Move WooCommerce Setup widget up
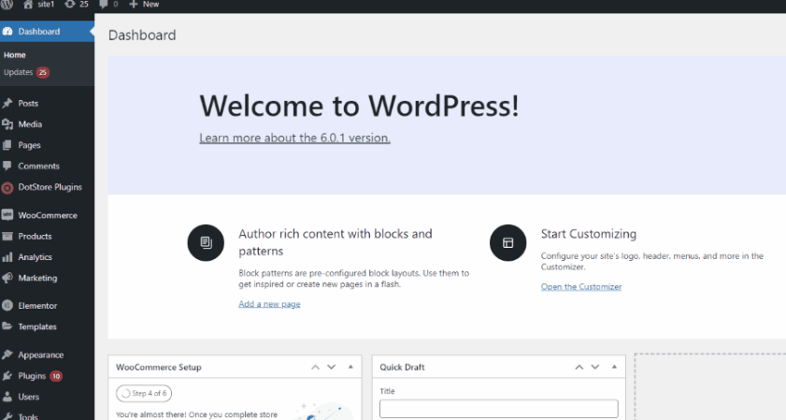This screenshot has width=786, height=420. (x=315, y=368)
